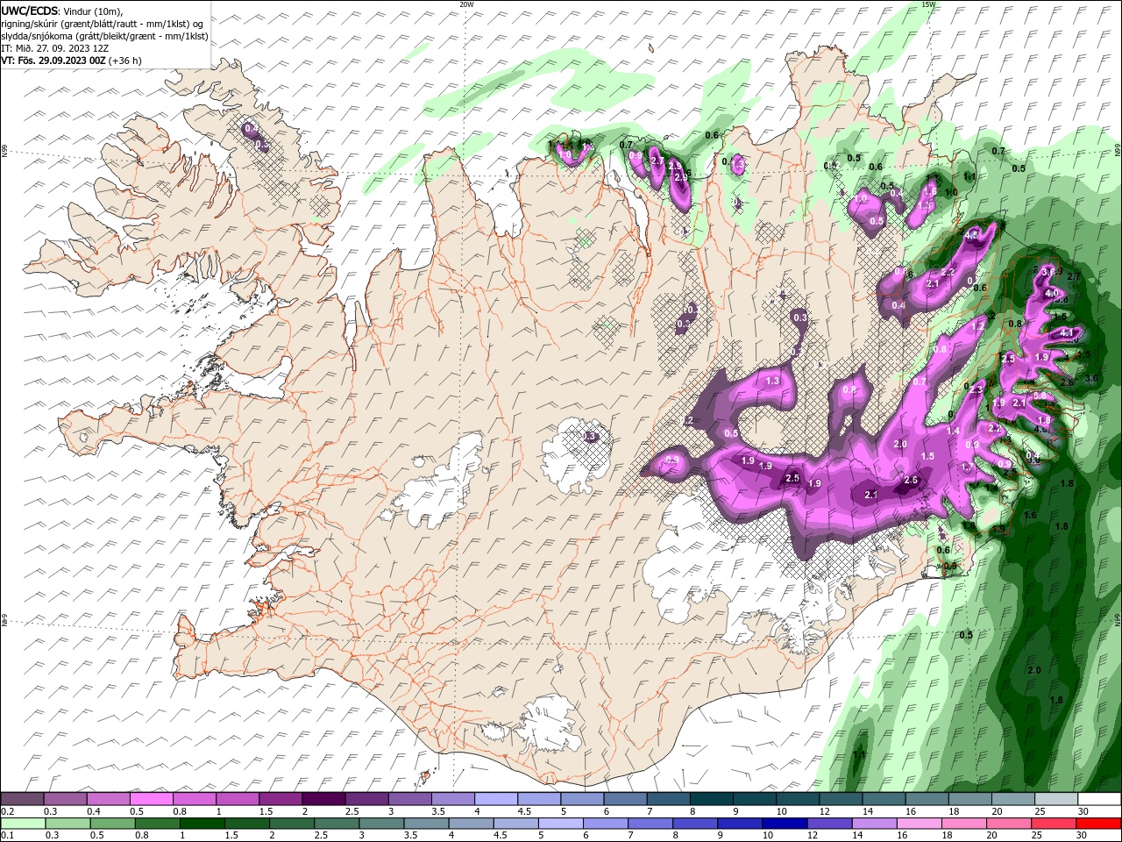The width and height of the screenshot is (1122, 842).
Task: Click the snow legend swatch labeled 12
Action: click(840, 799)
